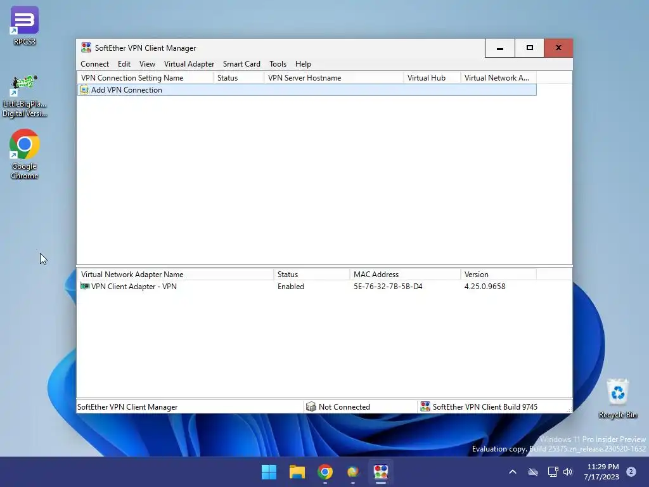Open the notification badge showing 2
Viewport: 649px width, 487px height.
pos(631,472)
